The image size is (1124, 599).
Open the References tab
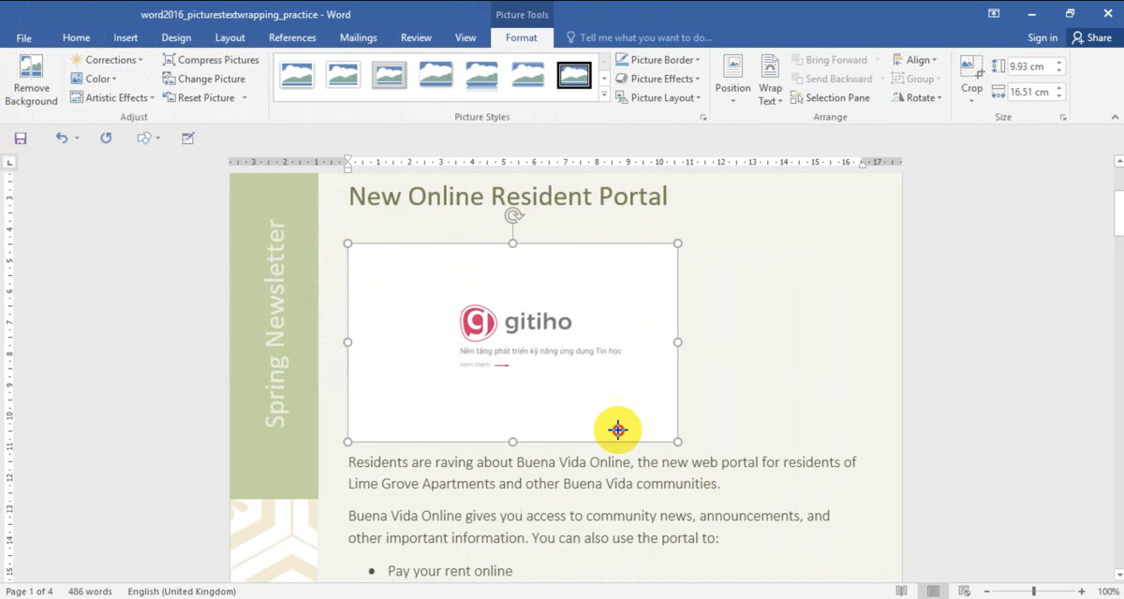292,37
